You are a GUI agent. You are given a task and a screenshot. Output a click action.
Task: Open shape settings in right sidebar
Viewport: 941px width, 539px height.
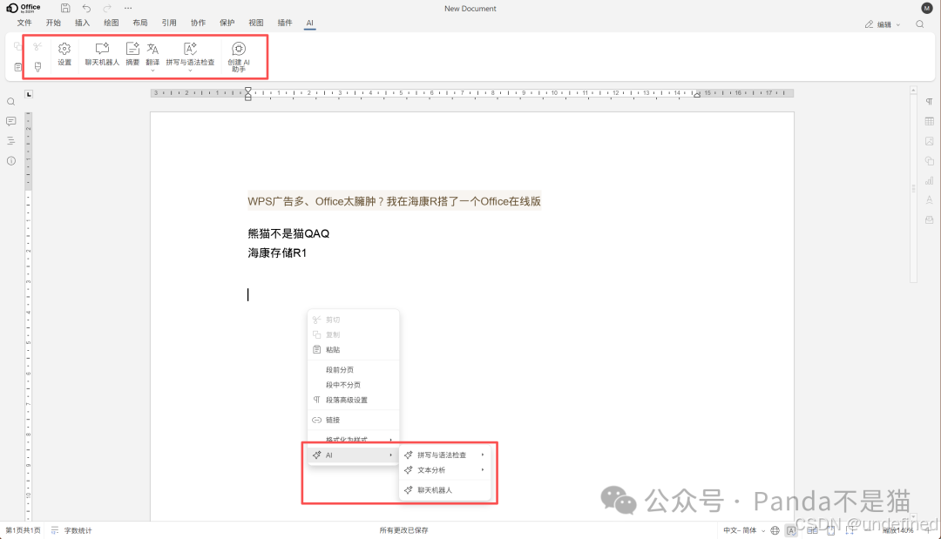click(929, 161)
